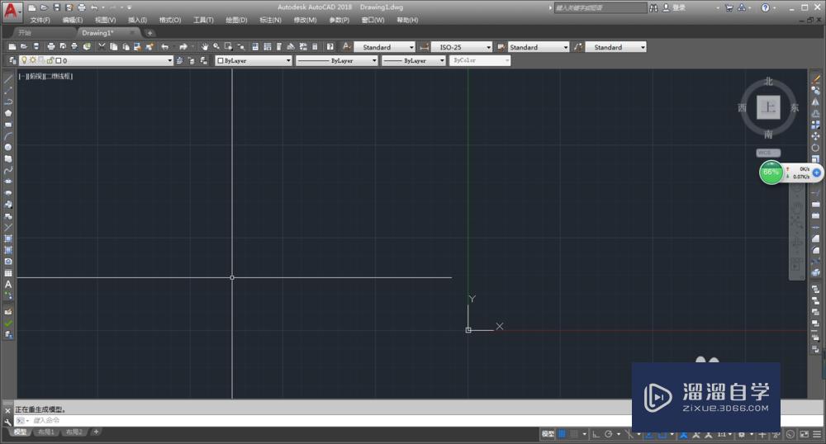This screenshot has height=444, width=826.
Task: Switch to the 开始 start tab
Action: [25, 33]
